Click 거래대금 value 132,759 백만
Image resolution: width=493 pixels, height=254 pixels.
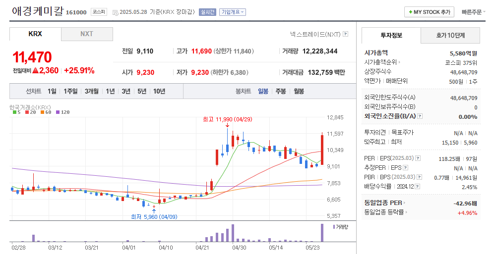click(x=326, y=72)
